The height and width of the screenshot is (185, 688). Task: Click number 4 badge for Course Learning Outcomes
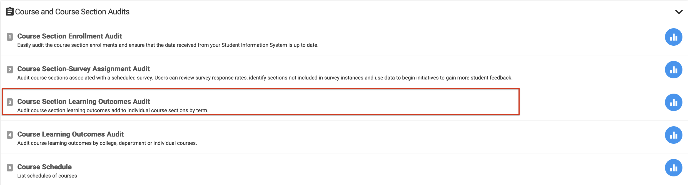10,135
